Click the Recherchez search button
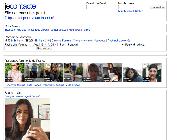 click(44, 48)
